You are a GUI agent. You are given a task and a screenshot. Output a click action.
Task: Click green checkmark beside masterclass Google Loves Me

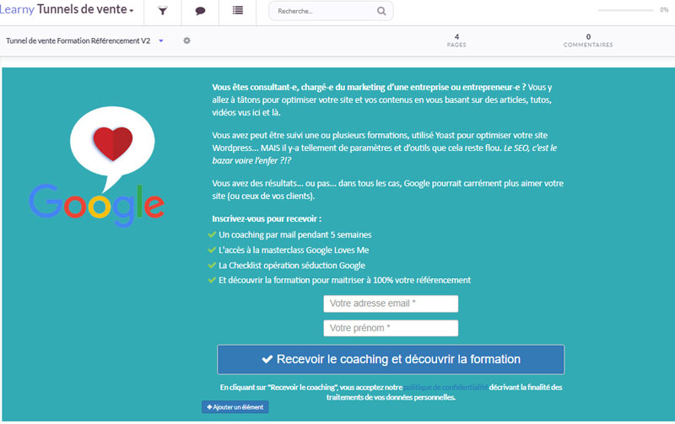tap(212, 250)
